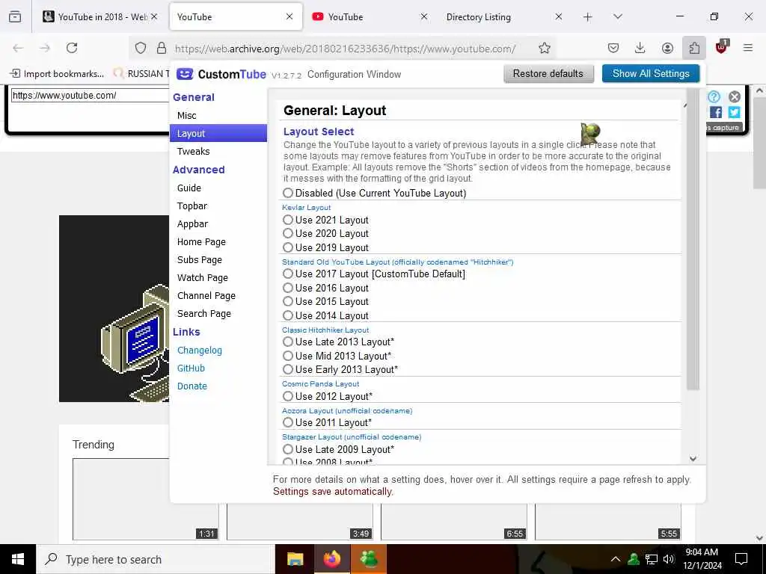
Task: Click the Wayback URL input field
Action: pos(91,96)
